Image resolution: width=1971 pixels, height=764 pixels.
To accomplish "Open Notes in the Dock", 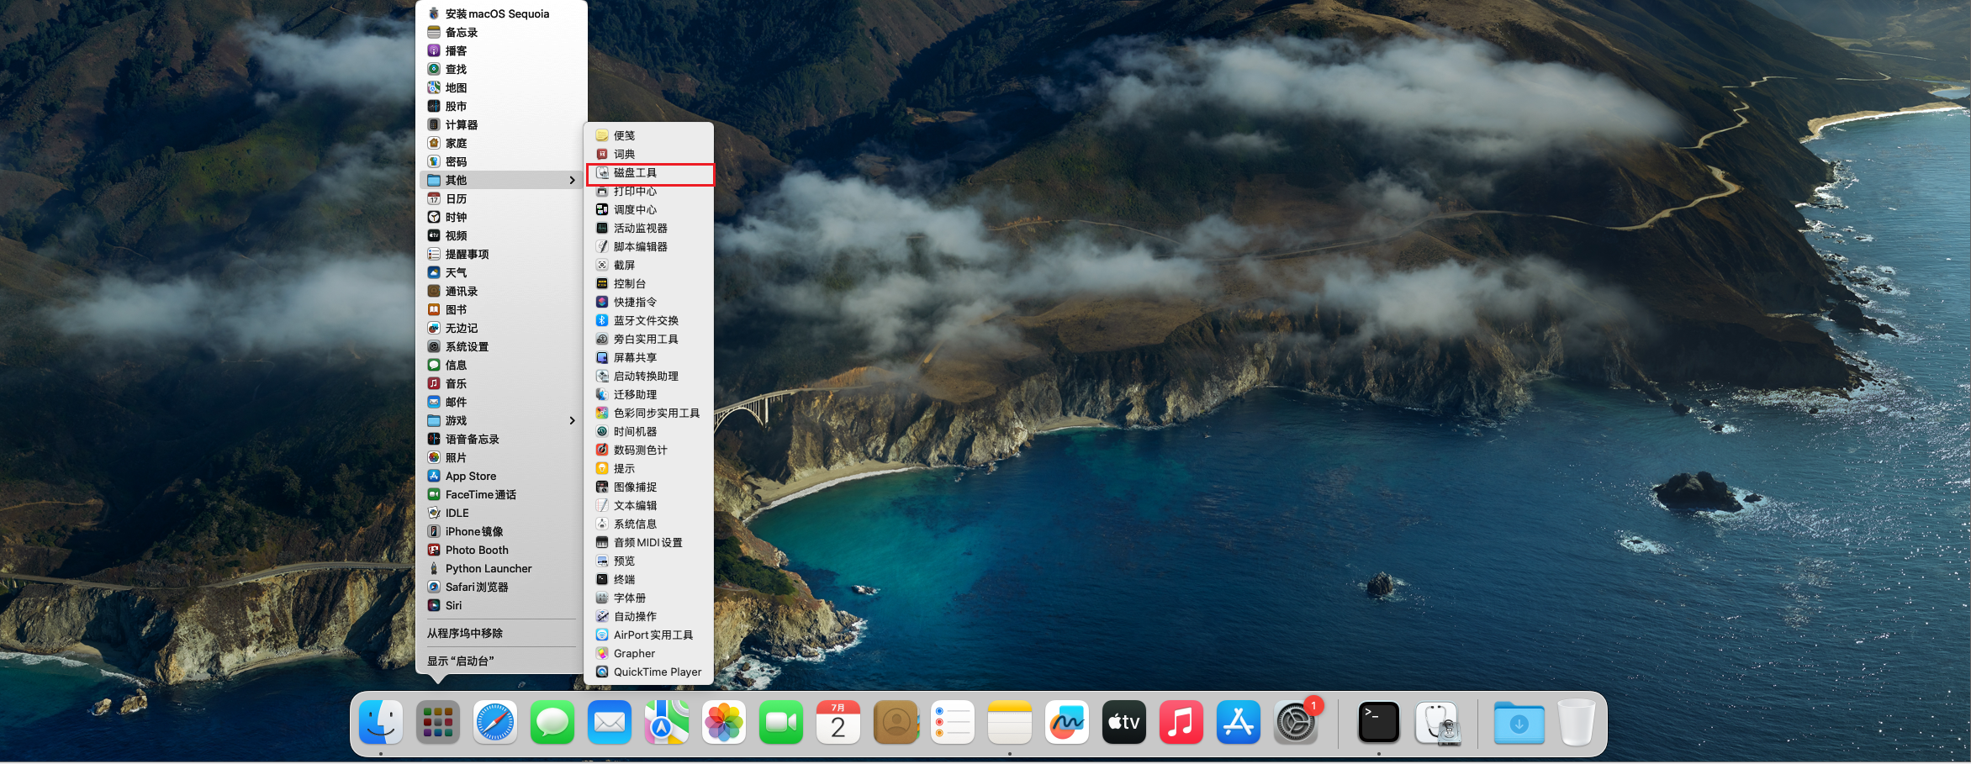I will tap(1010, 722).
